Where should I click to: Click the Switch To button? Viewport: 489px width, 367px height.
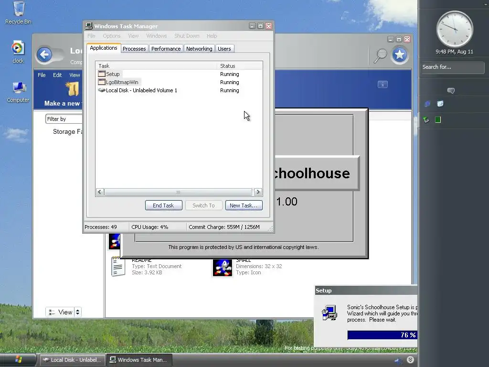coord(203,205)
